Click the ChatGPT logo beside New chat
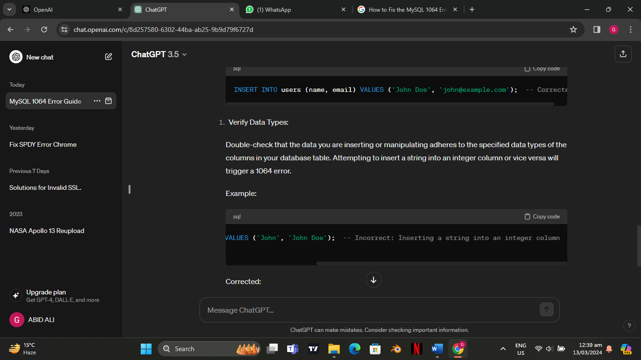Image resolution: width=641 pixels, height=360 pixels. pos(16,57)
